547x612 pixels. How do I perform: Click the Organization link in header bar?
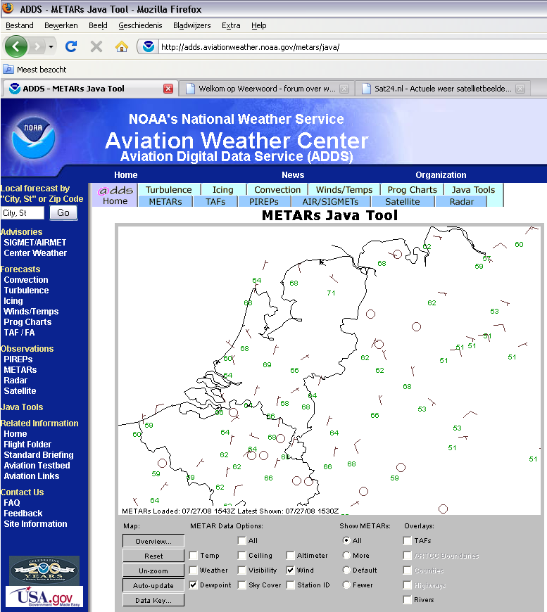[441, 175]
